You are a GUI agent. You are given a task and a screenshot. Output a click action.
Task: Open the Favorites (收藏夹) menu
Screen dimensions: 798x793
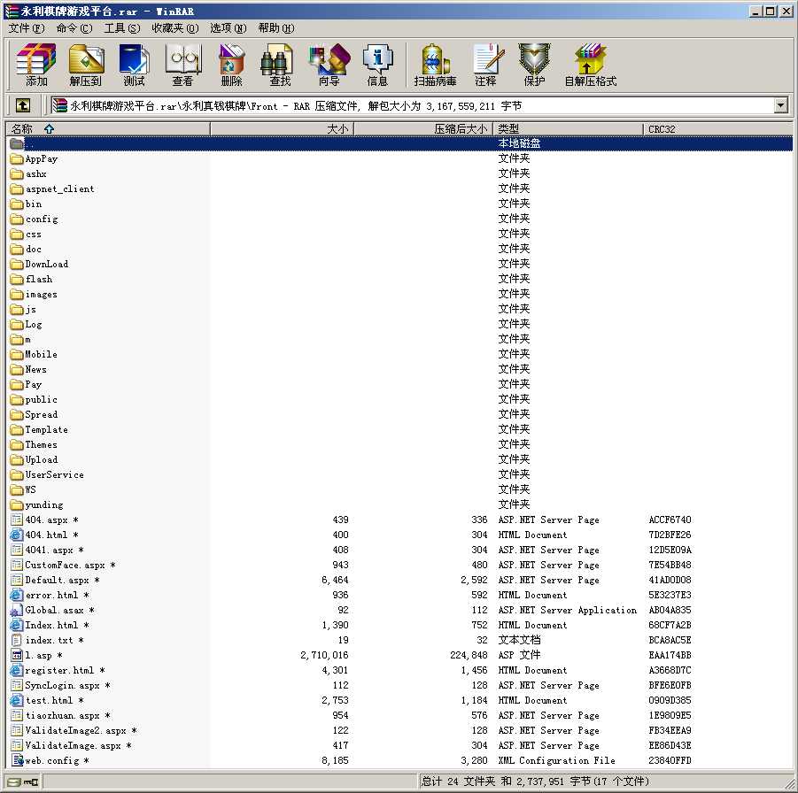point(175,28)
